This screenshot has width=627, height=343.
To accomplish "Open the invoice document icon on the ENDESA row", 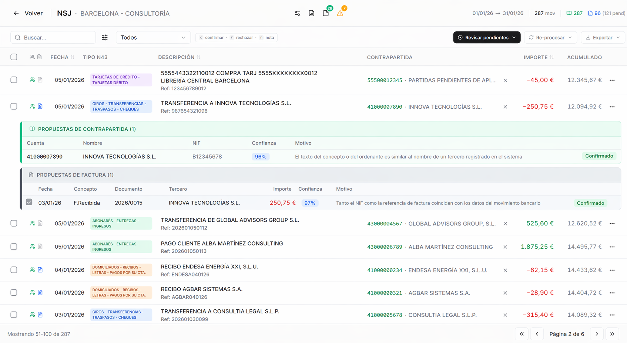I will (40, 269).
